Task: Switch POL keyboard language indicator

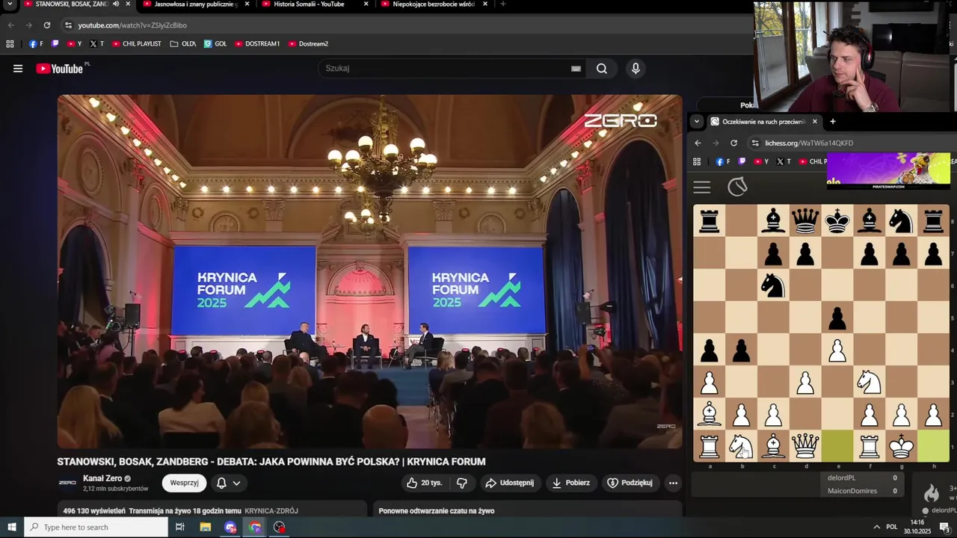Action: point(892,528)
